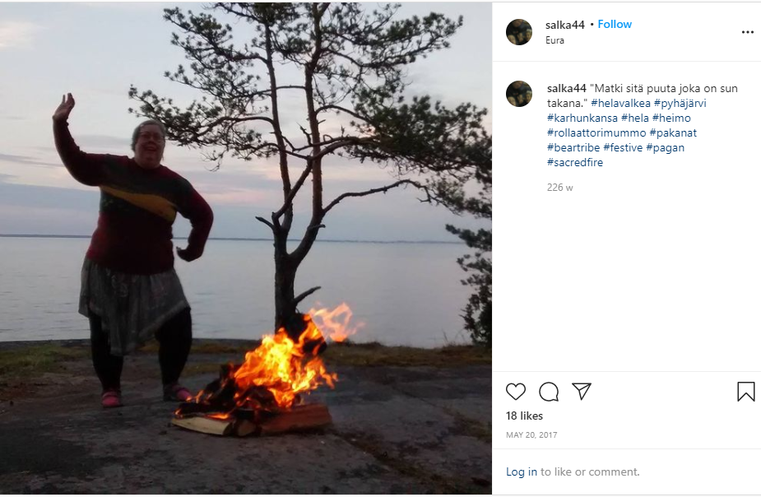Open salka44 username in post header
The height and width of the screenshot is (497, 761).
565,25
